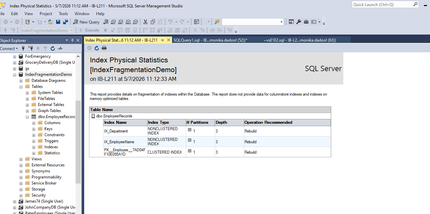Viewport: 430px width, 214px height.
Task: Click the Index Name column header
Action: point(125,122)
